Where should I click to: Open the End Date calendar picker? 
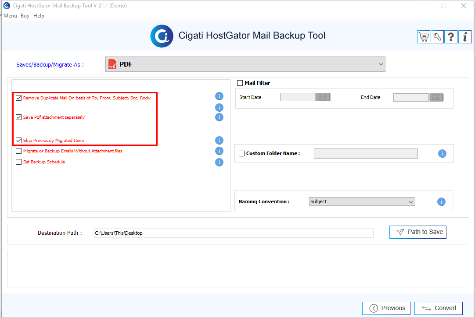[x=436, y=97]
